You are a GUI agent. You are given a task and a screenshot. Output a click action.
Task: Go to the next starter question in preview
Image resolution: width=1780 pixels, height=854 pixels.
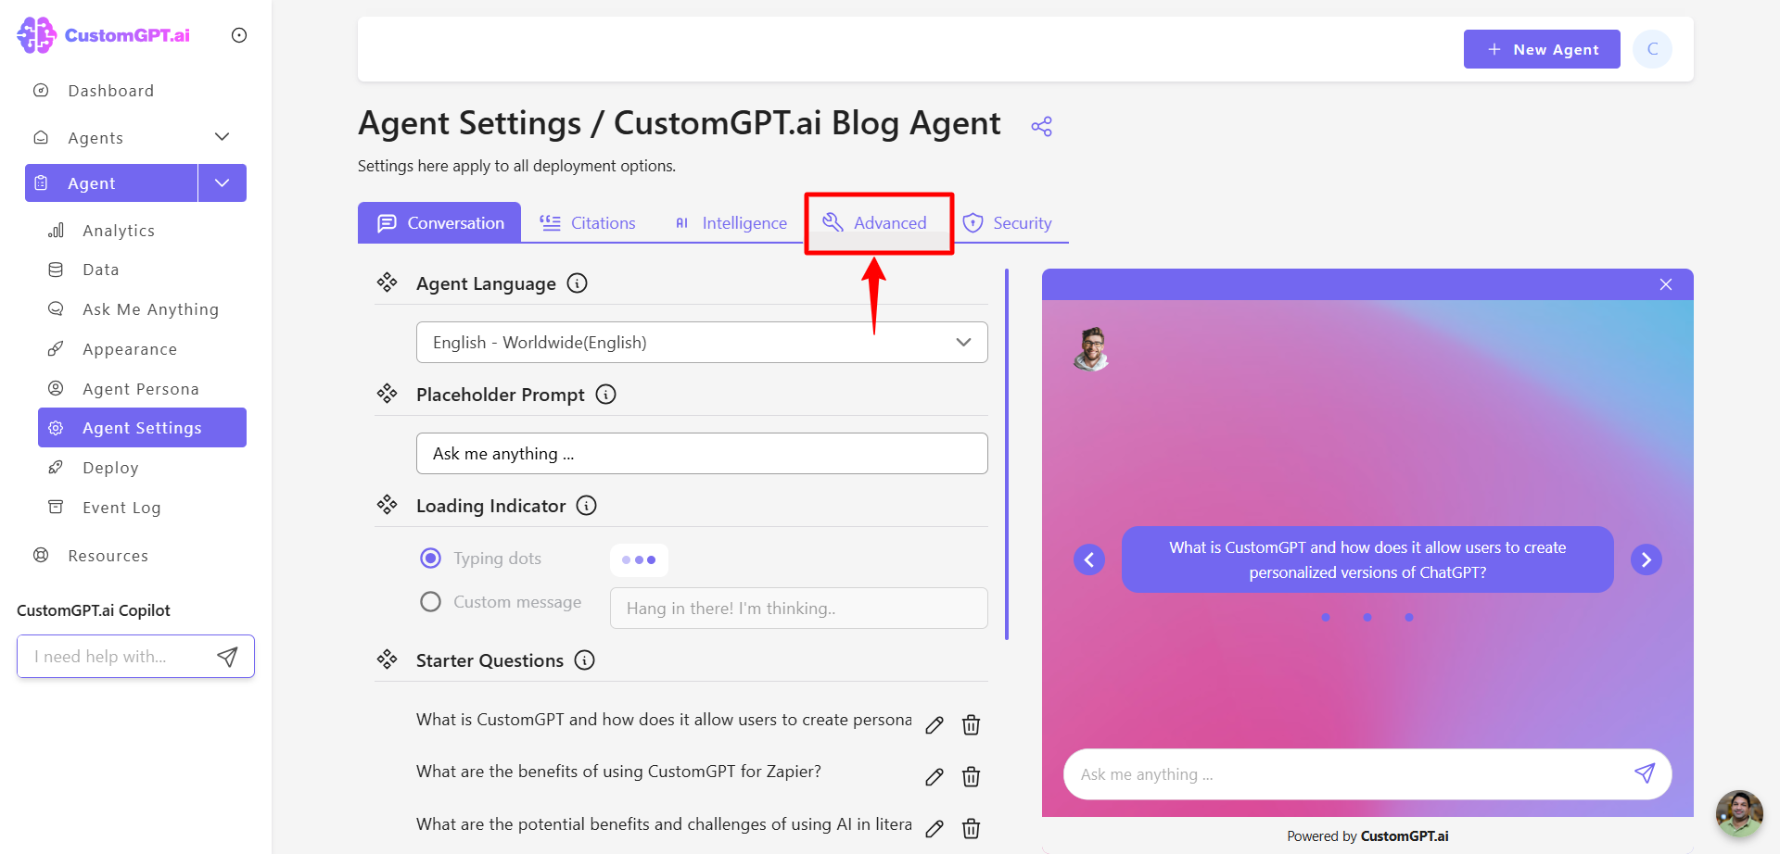(1646, 559)
